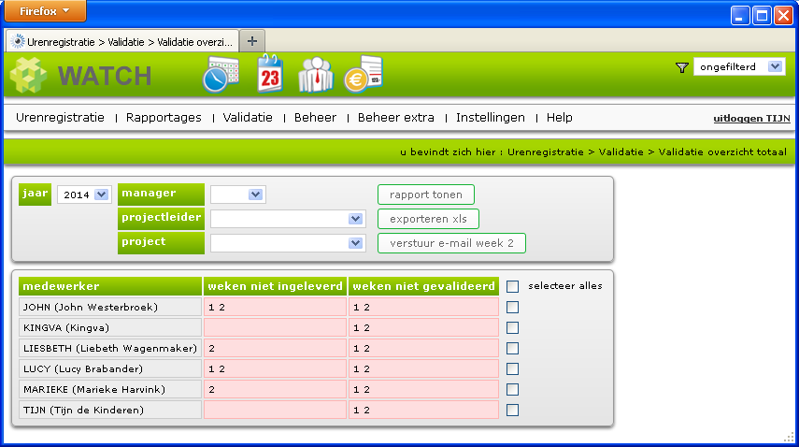Open the Rapportages menu
This screenshot has width=799, height=447.
point(164,118)
